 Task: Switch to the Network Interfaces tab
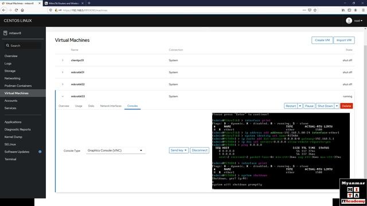(x=111, y=106)
